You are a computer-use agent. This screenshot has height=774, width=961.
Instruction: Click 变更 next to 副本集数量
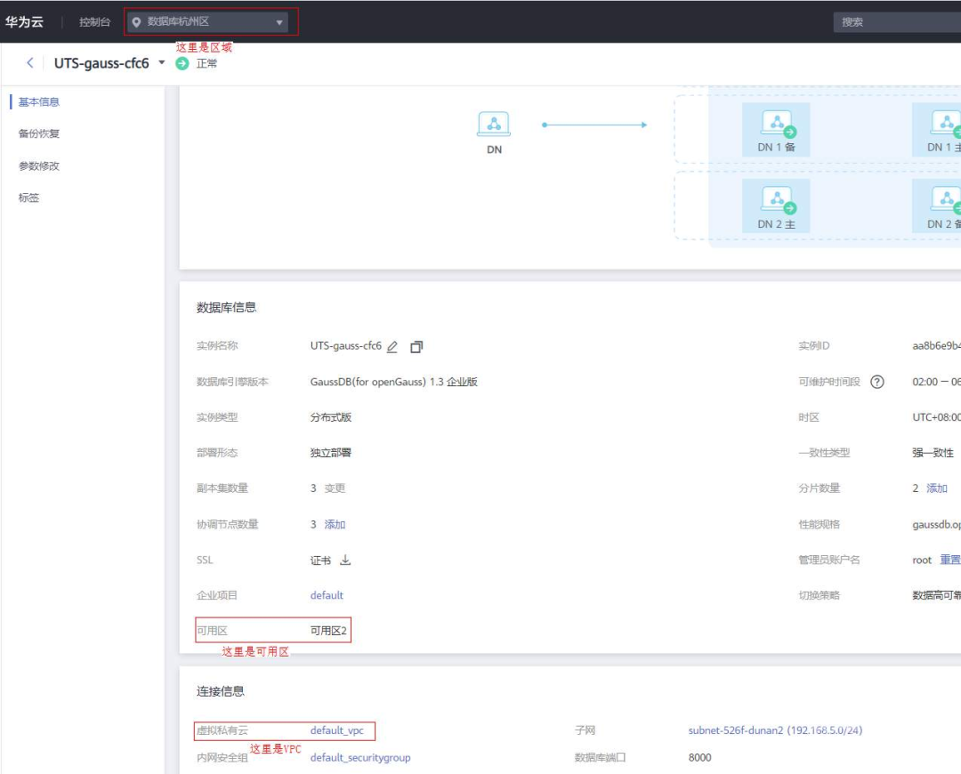[335, 488]
